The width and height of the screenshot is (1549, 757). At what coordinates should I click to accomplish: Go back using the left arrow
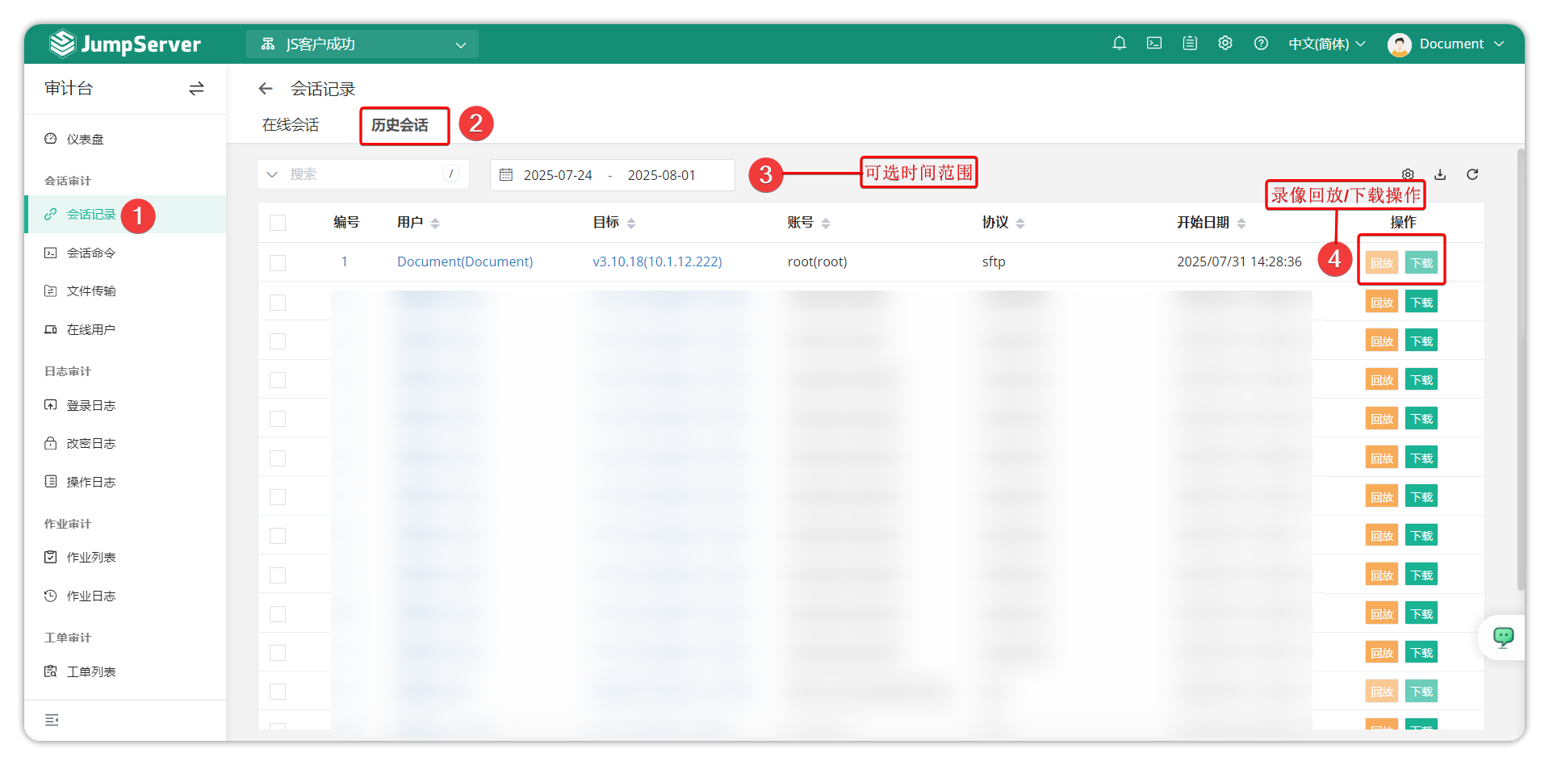coord(266,89)
